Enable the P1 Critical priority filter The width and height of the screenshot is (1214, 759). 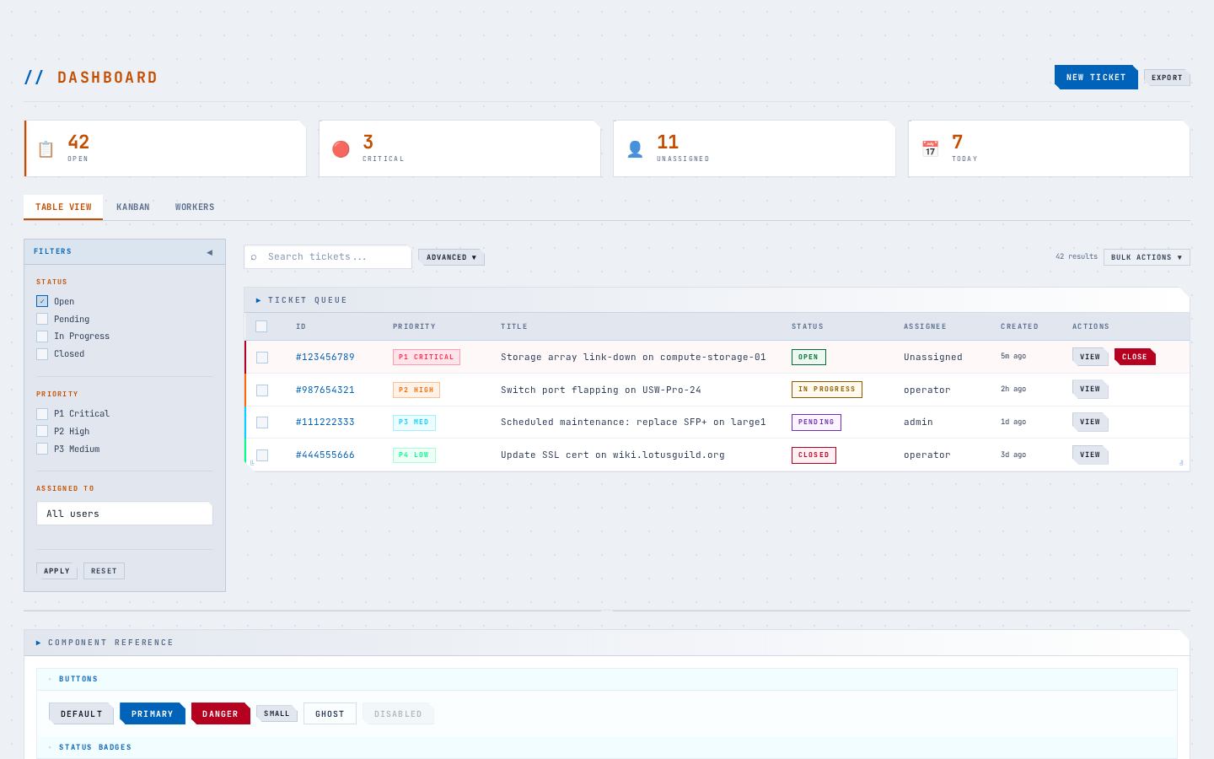tap(42, 414)
